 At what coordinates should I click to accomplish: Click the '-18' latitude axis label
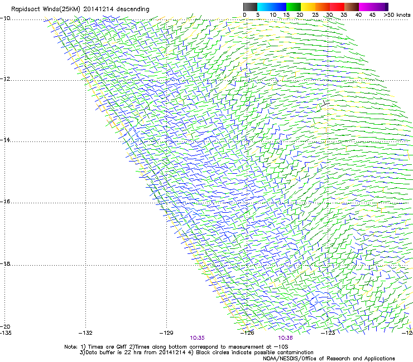click(x=5, y=263)
